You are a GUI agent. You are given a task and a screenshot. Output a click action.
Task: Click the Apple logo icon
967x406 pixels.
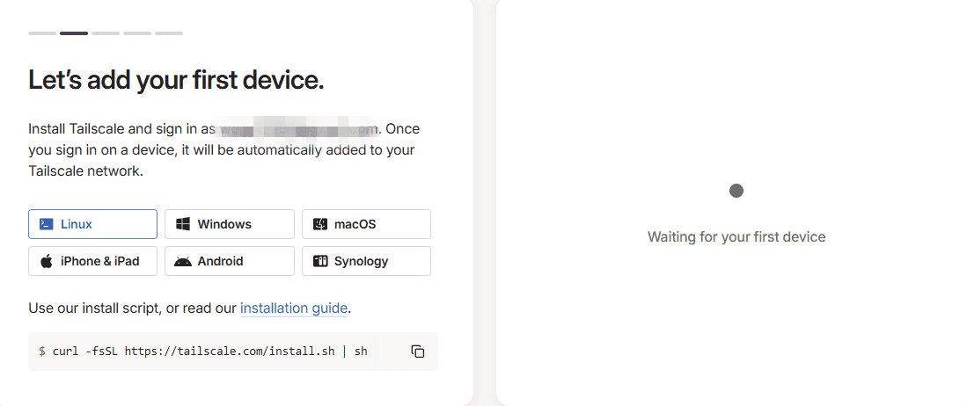(x=47, y=261)
